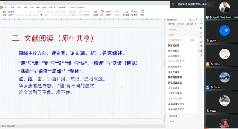238x129 pixels.
Task: Toggle bold text formatting in the ribbon
Action: 18,15
